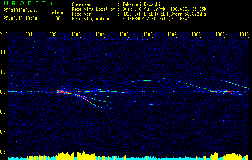This screenshot has width=252, height=160.
Task: Click the kHz axis unit label
Action: pyautogui.click(x=4, y=32)
